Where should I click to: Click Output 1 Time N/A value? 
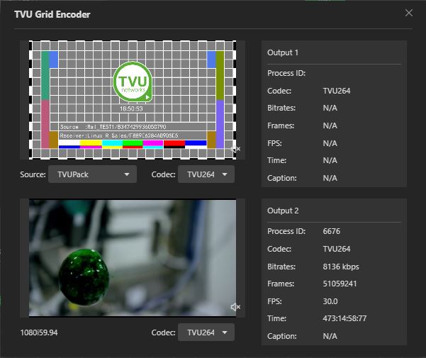click(330, 160)
